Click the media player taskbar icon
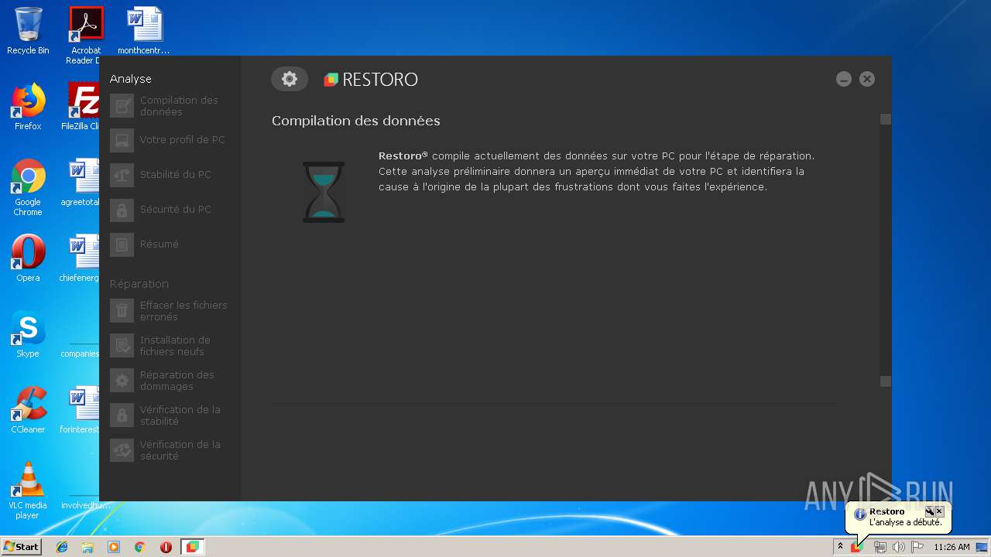 tap(114, 547)
